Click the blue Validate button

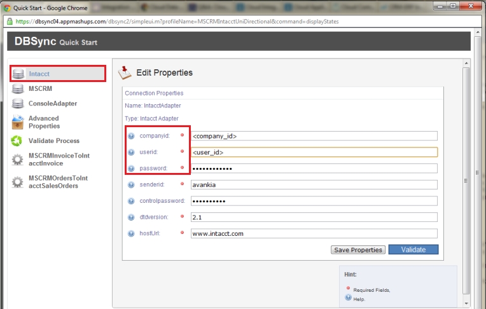point(413,250)
